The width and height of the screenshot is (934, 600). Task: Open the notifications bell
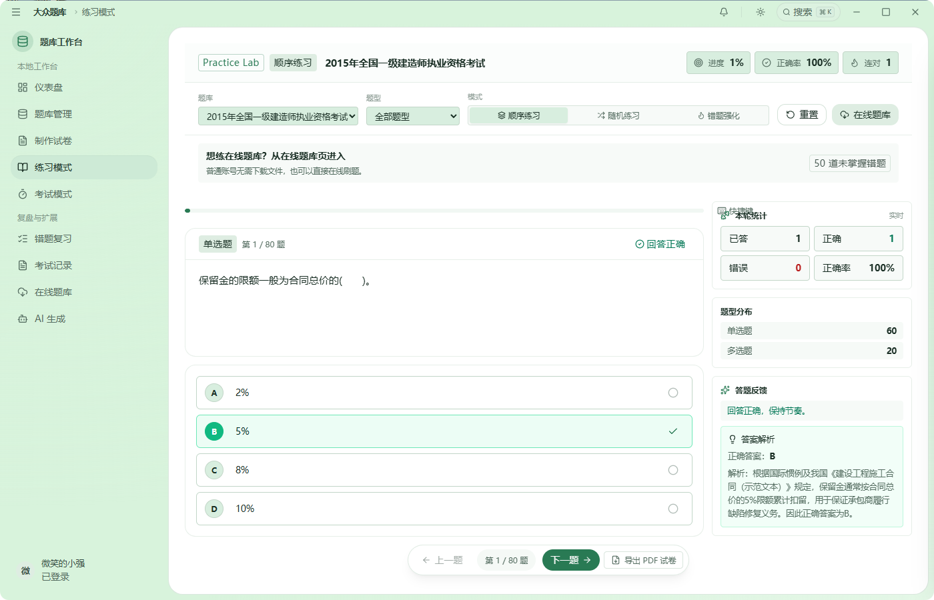tap(724, 12)
